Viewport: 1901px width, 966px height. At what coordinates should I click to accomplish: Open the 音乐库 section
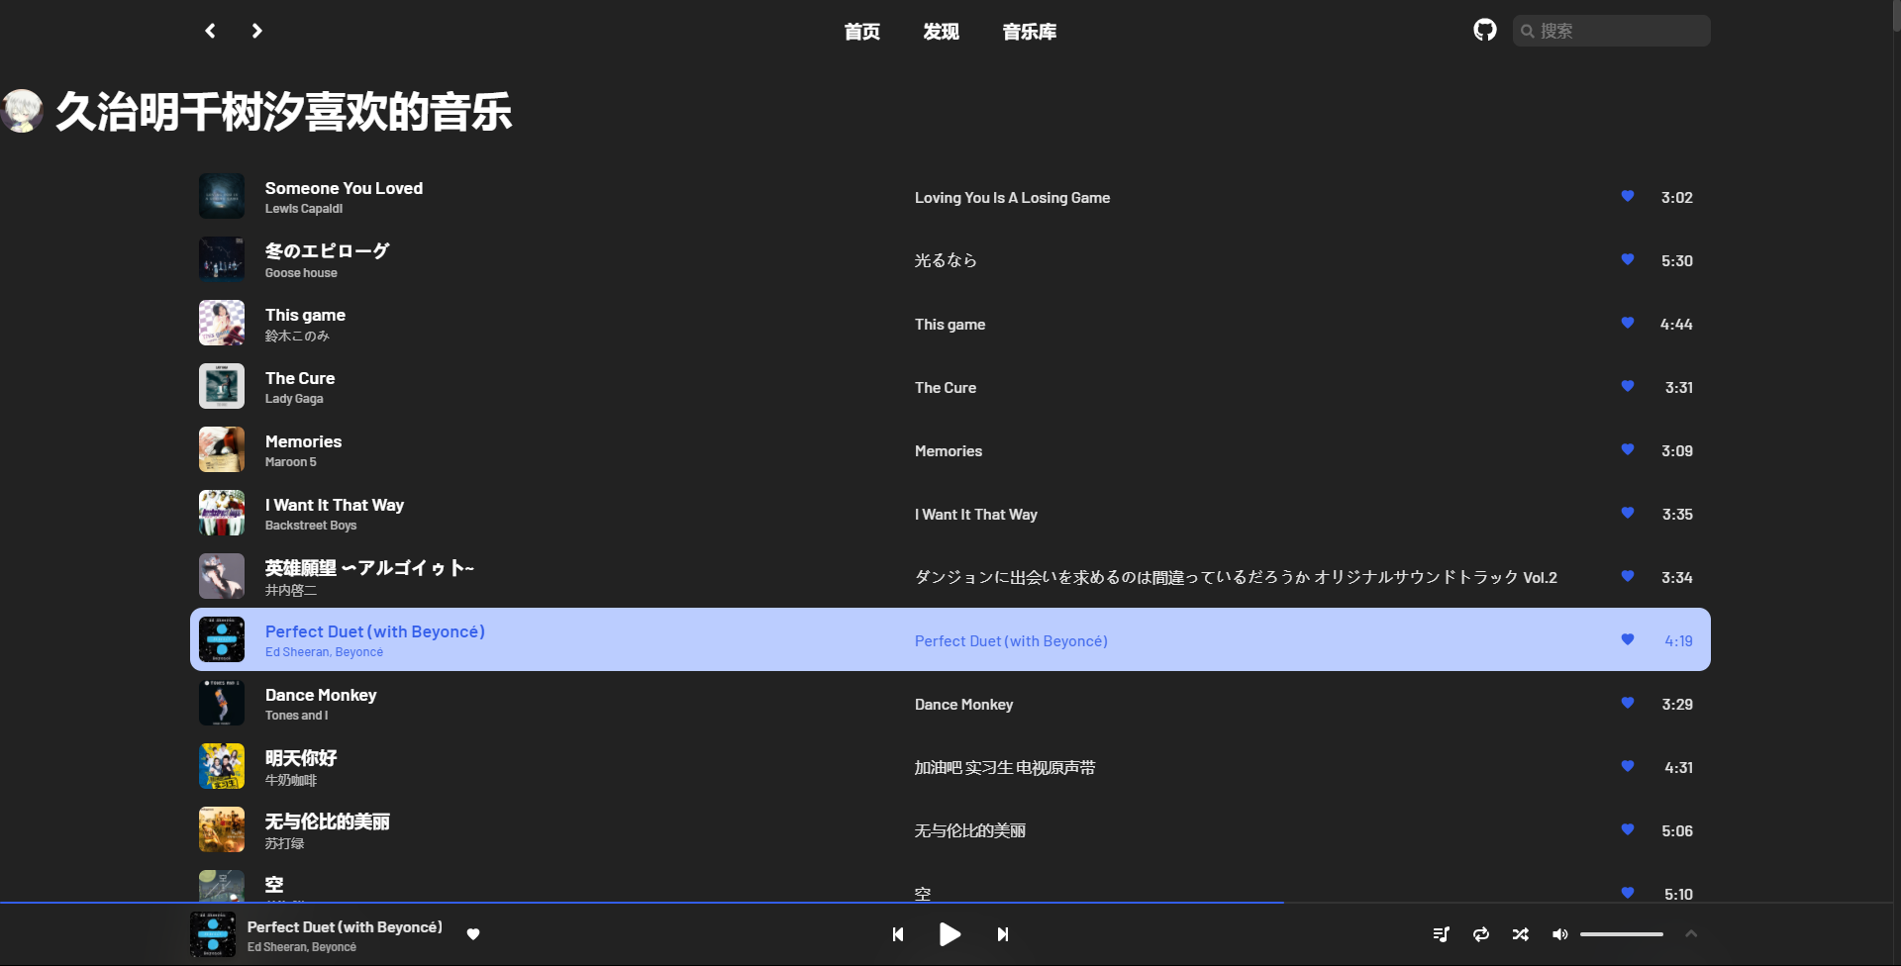(x=1030, y=31)
